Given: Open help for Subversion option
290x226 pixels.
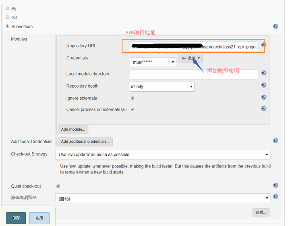Looking at the screenshot, I should (275, 27).
